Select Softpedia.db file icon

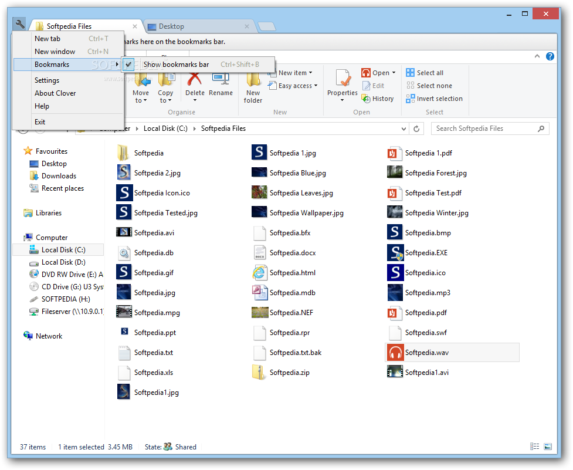point(124,253)
